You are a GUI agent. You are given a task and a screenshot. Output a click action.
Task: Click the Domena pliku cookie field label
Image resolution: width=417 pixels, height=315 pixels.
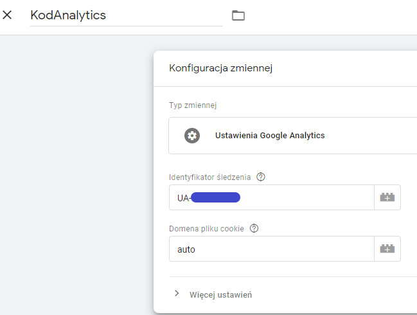click(206, 228)
